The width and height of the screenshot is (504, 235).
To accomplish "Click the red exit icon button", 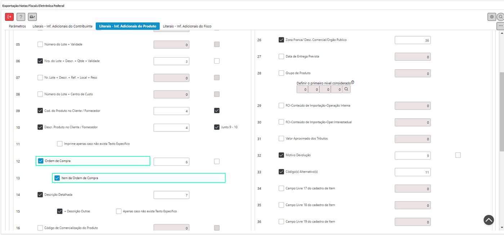I will (x=9, y=17).
